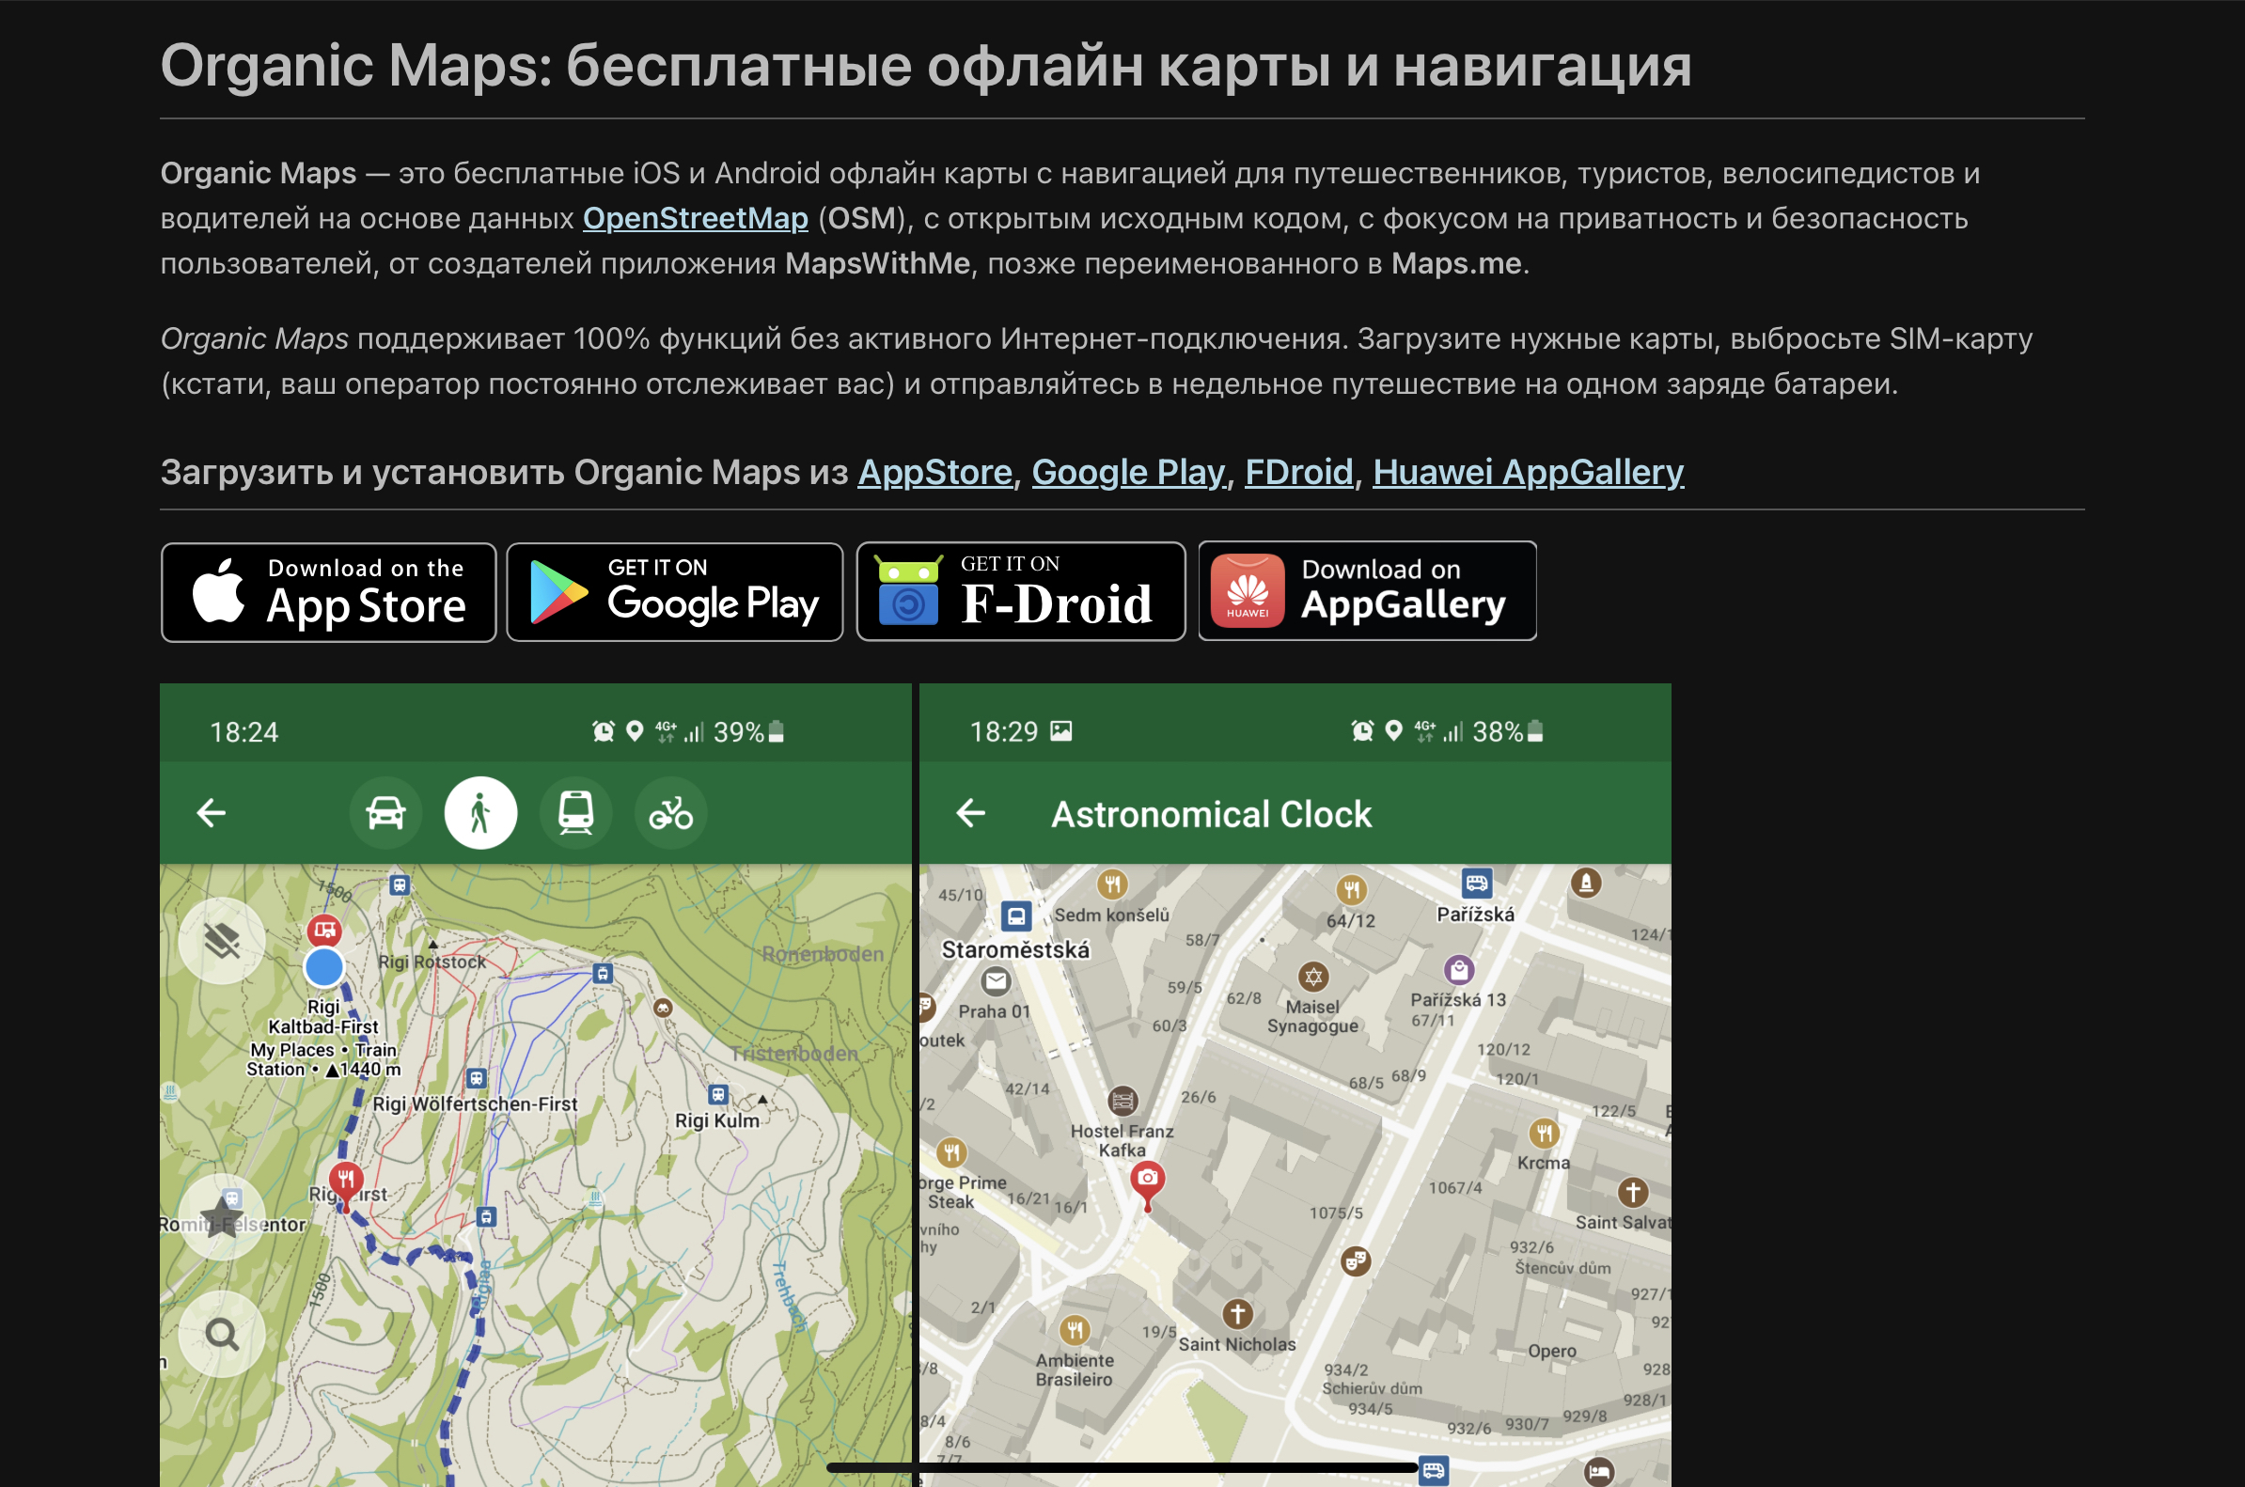Click Download on AppGallery badge
Viewport: 2245px width, 1487px height.
[1367, 591]
